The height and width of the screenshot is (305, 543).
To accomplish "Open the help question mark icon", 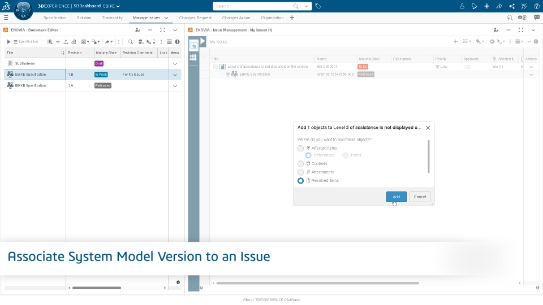I will [x=536, y=6].
